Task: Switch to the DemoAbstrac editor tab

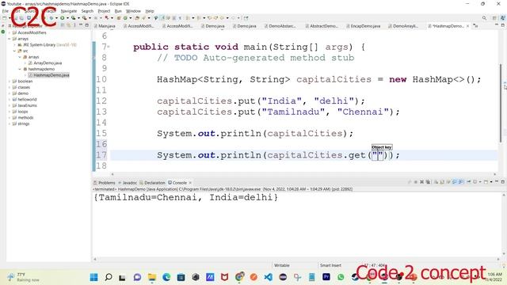Action: [x=280, y=26]
